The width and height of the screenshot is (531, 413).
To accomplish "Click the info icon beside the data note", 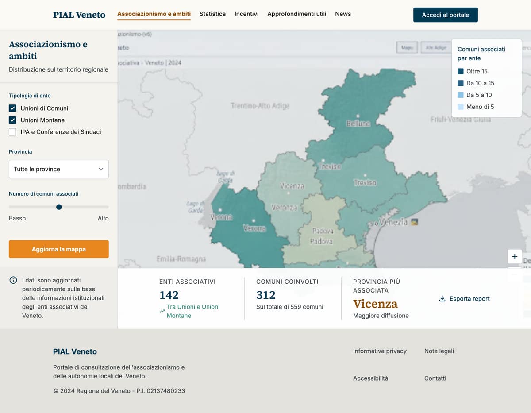I will point(13,280).
